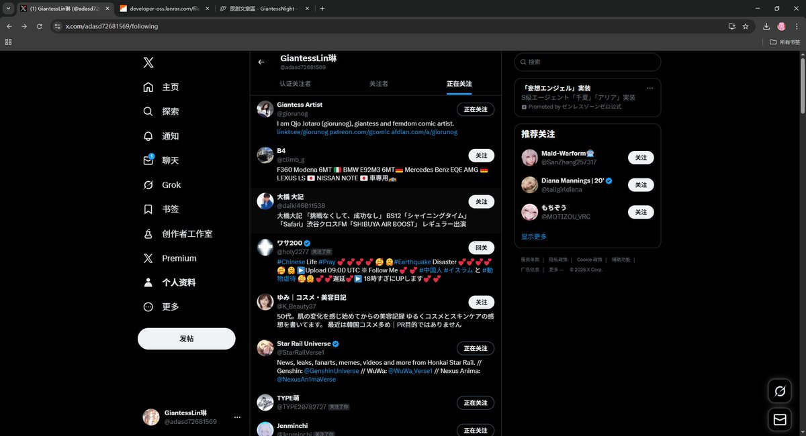Open 通知 with the bell icon
This screenshot has height=436, width=806.
(148, 136)
